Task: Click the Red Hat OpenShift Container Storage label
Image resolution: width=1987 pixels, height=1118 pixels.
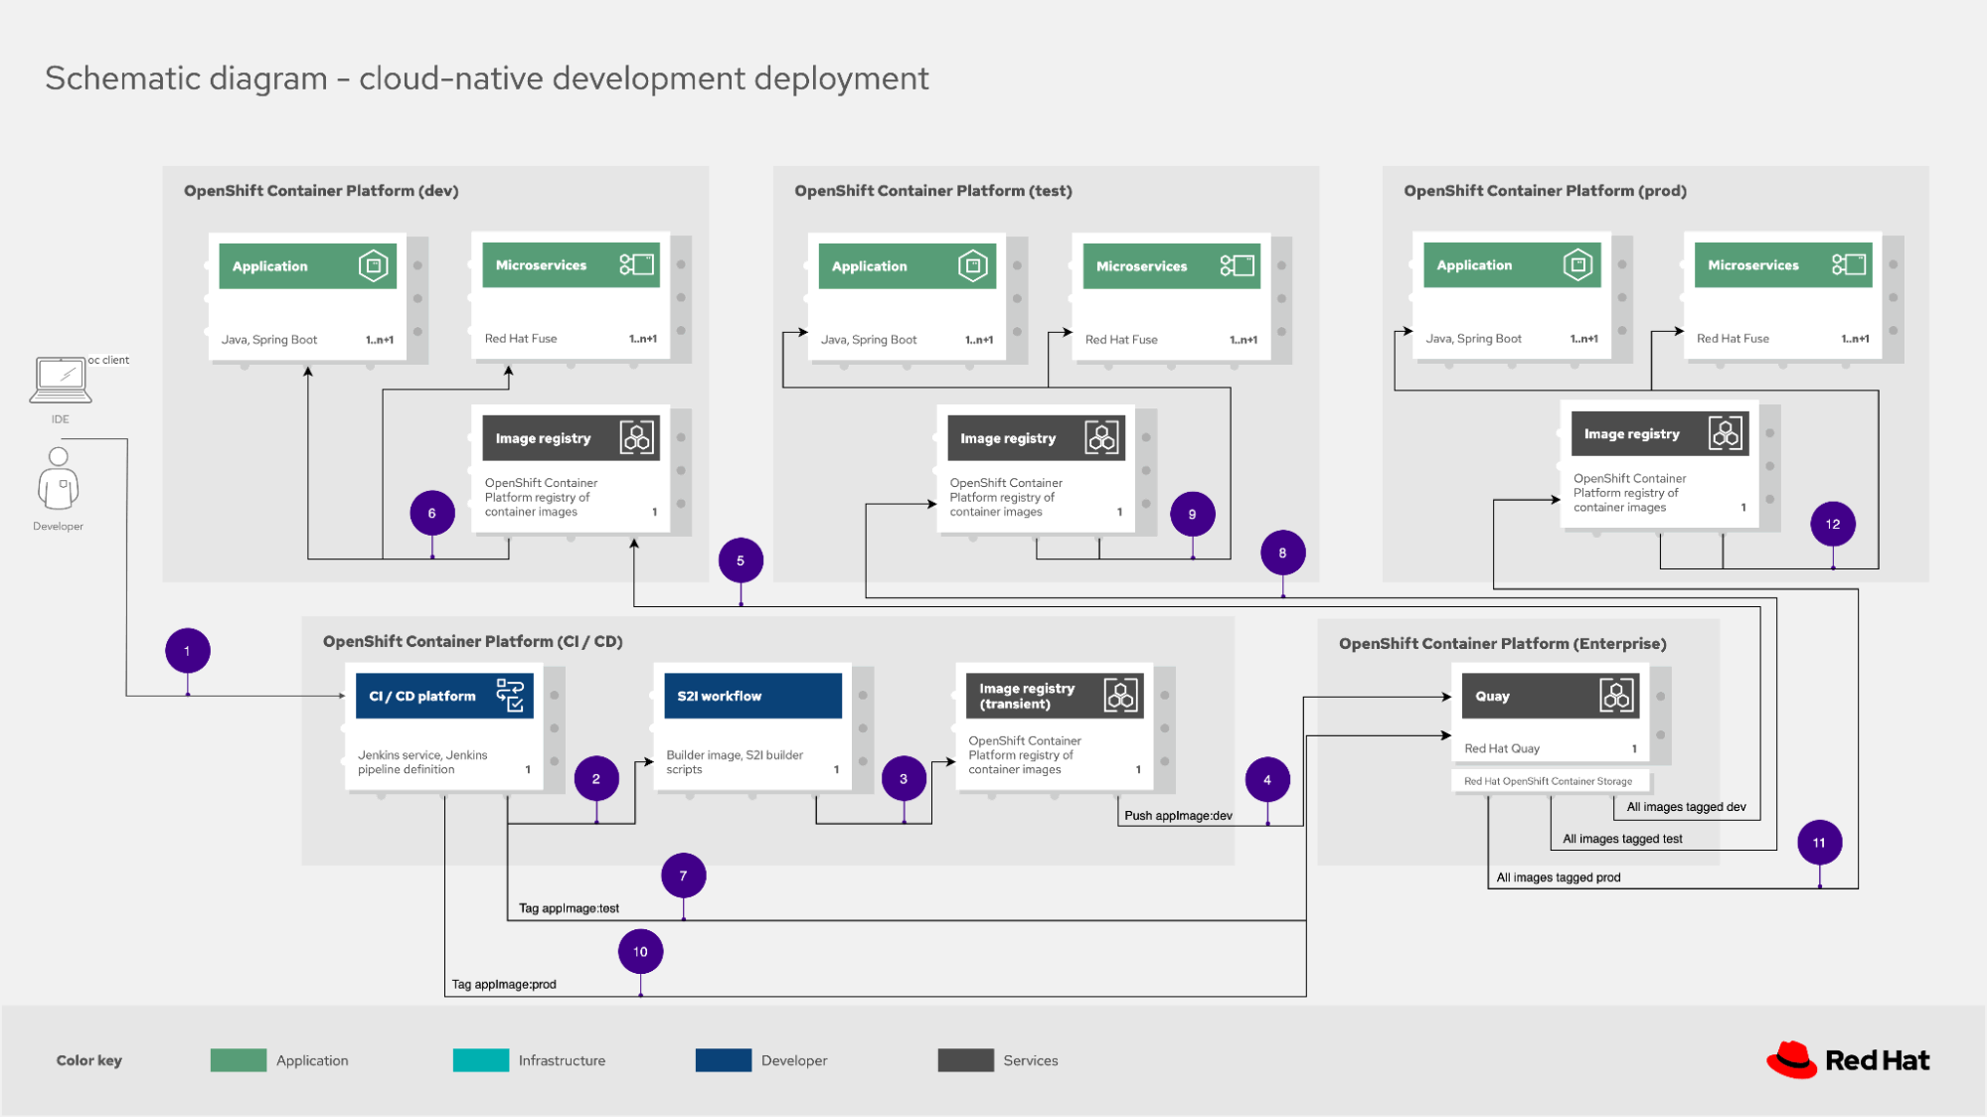Action: point(1548,781)
